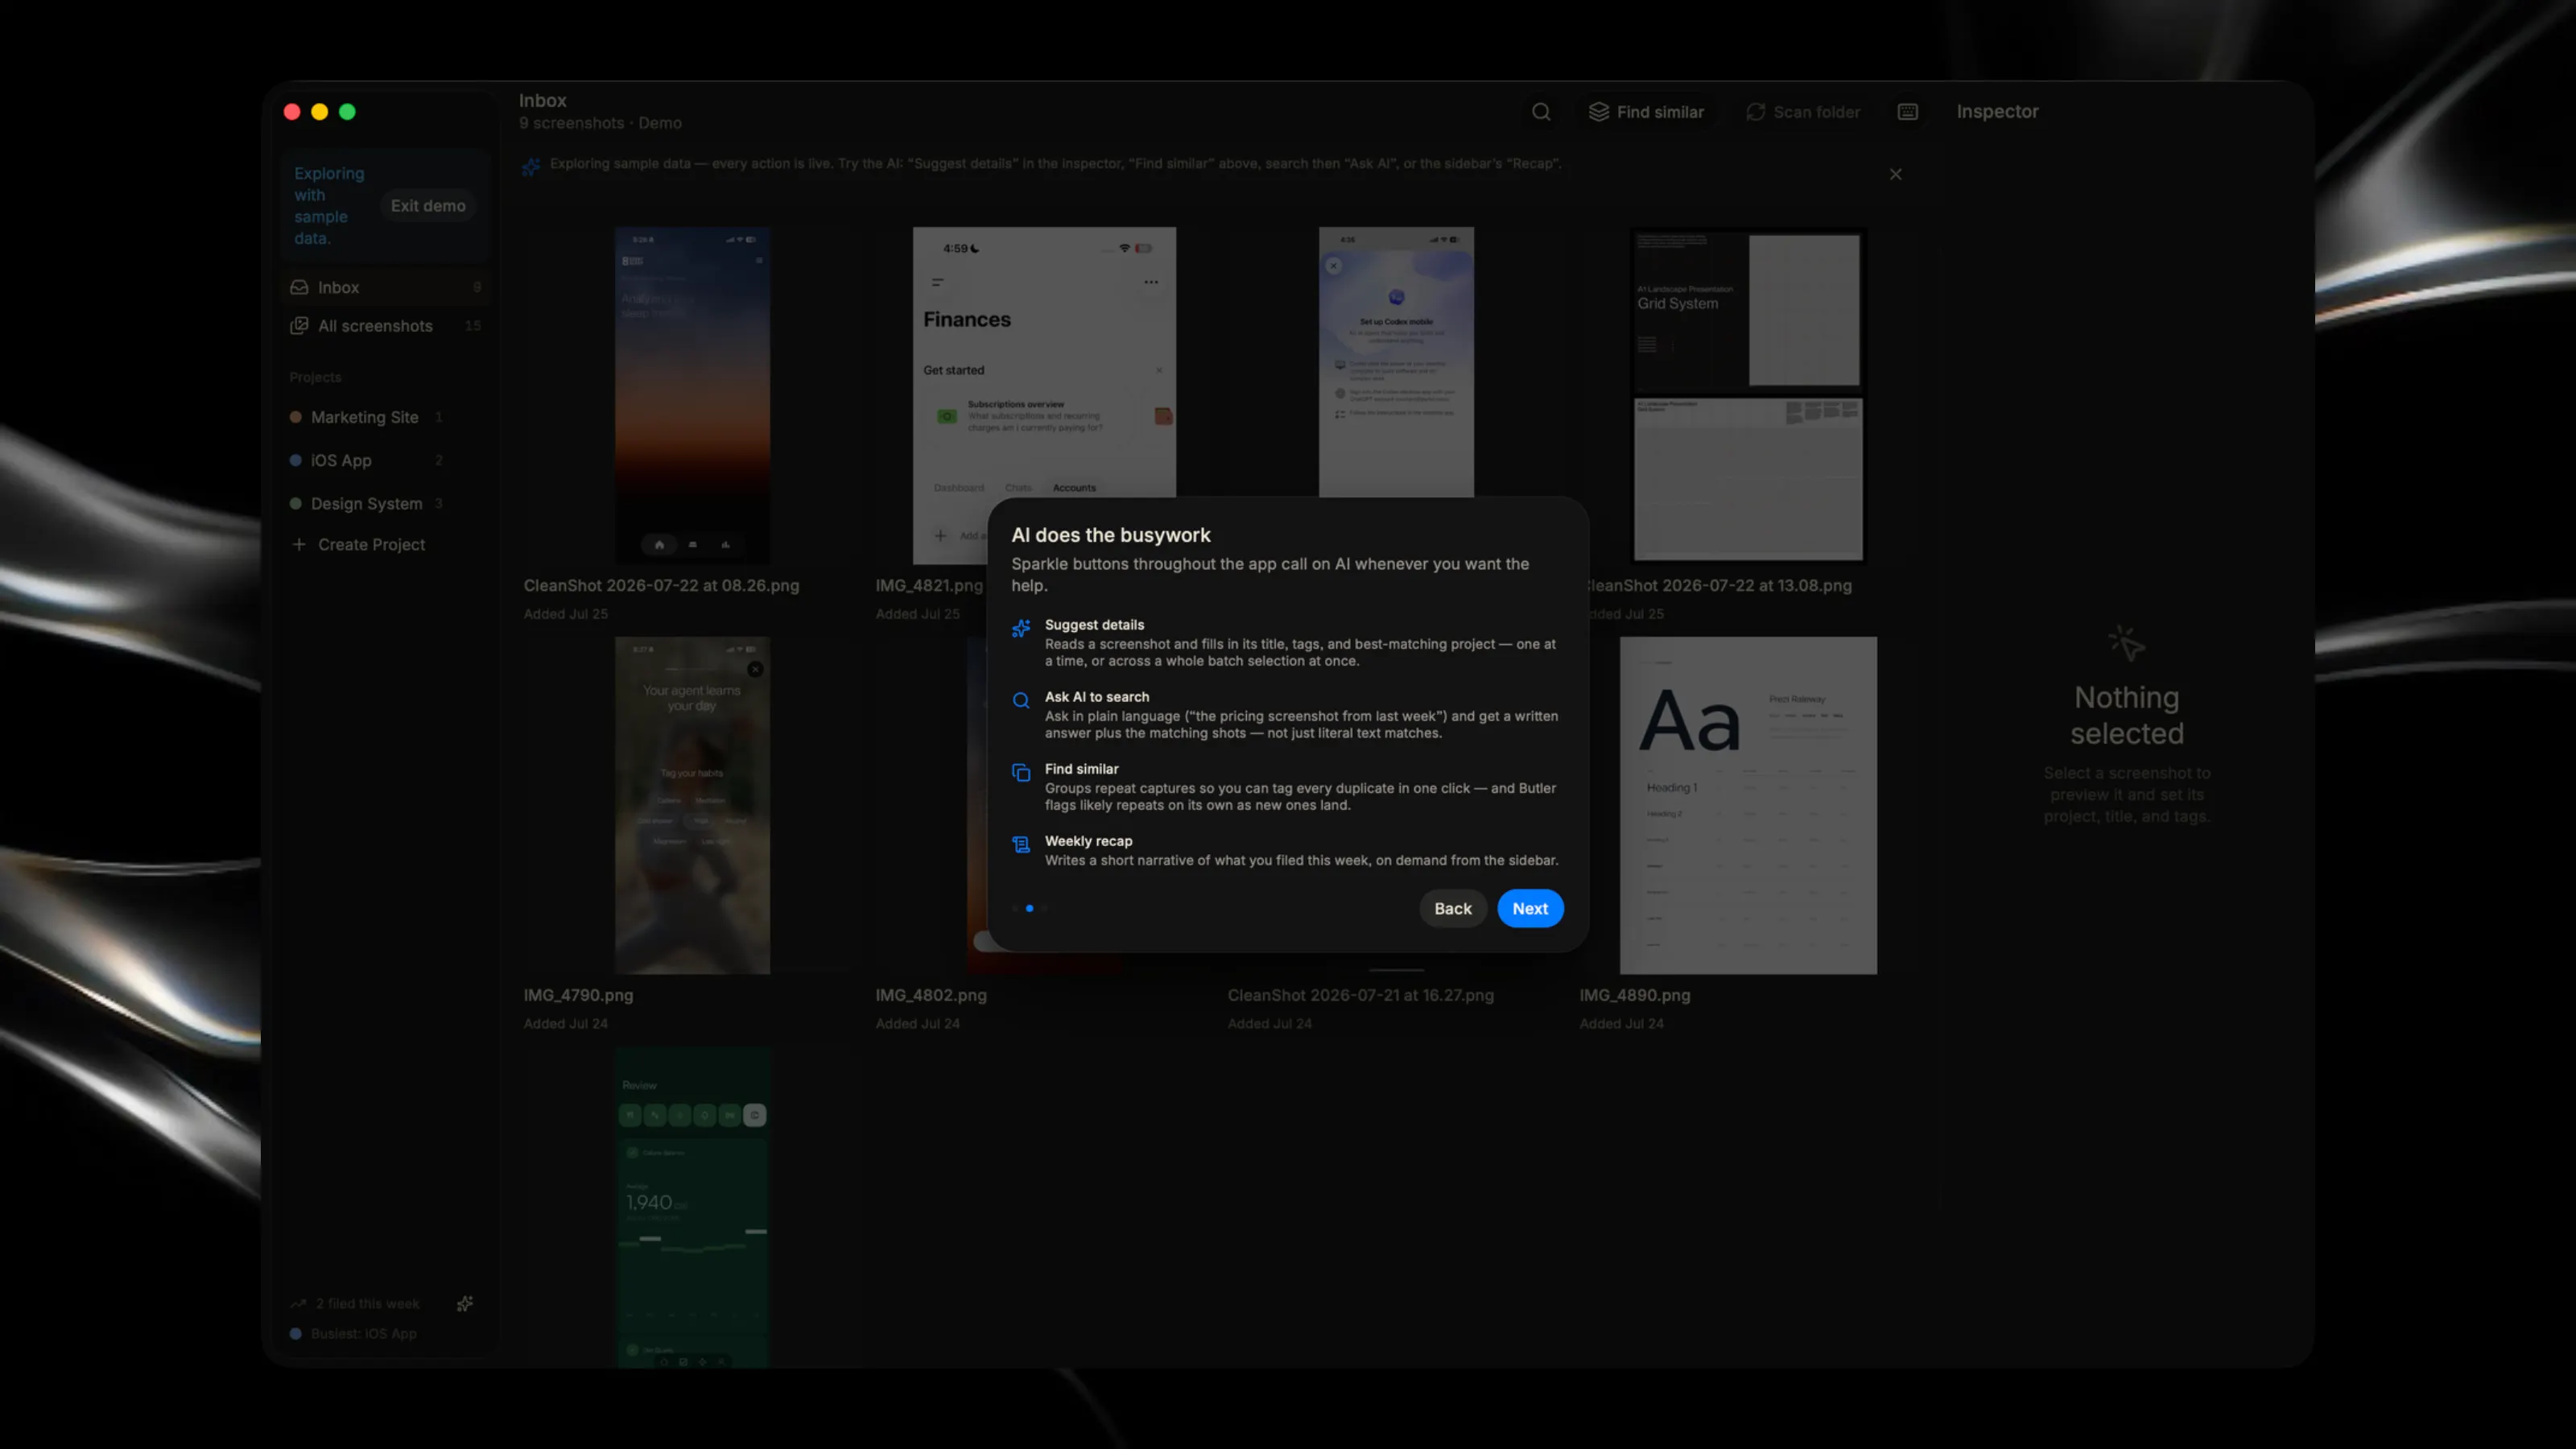Click file name 'IMG_4790.png'
The width and height of the screenshot is (2576, 1449).
[578, 995]
